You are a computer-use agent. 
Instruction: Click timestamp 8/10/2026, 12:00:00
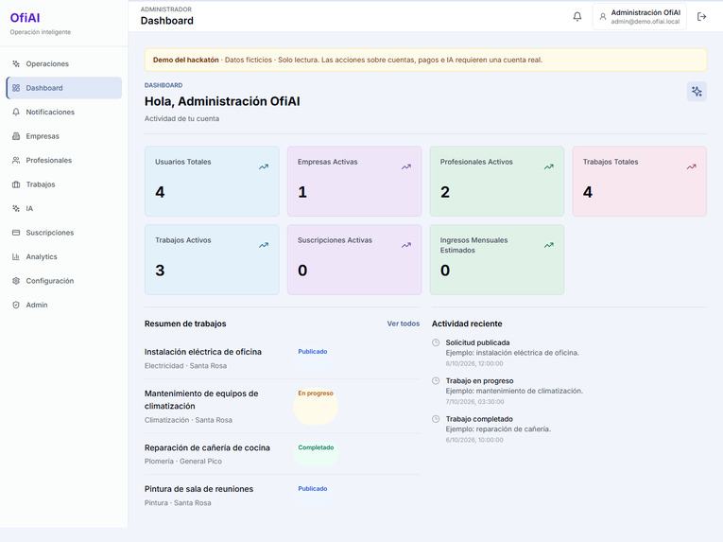(474, 364)
